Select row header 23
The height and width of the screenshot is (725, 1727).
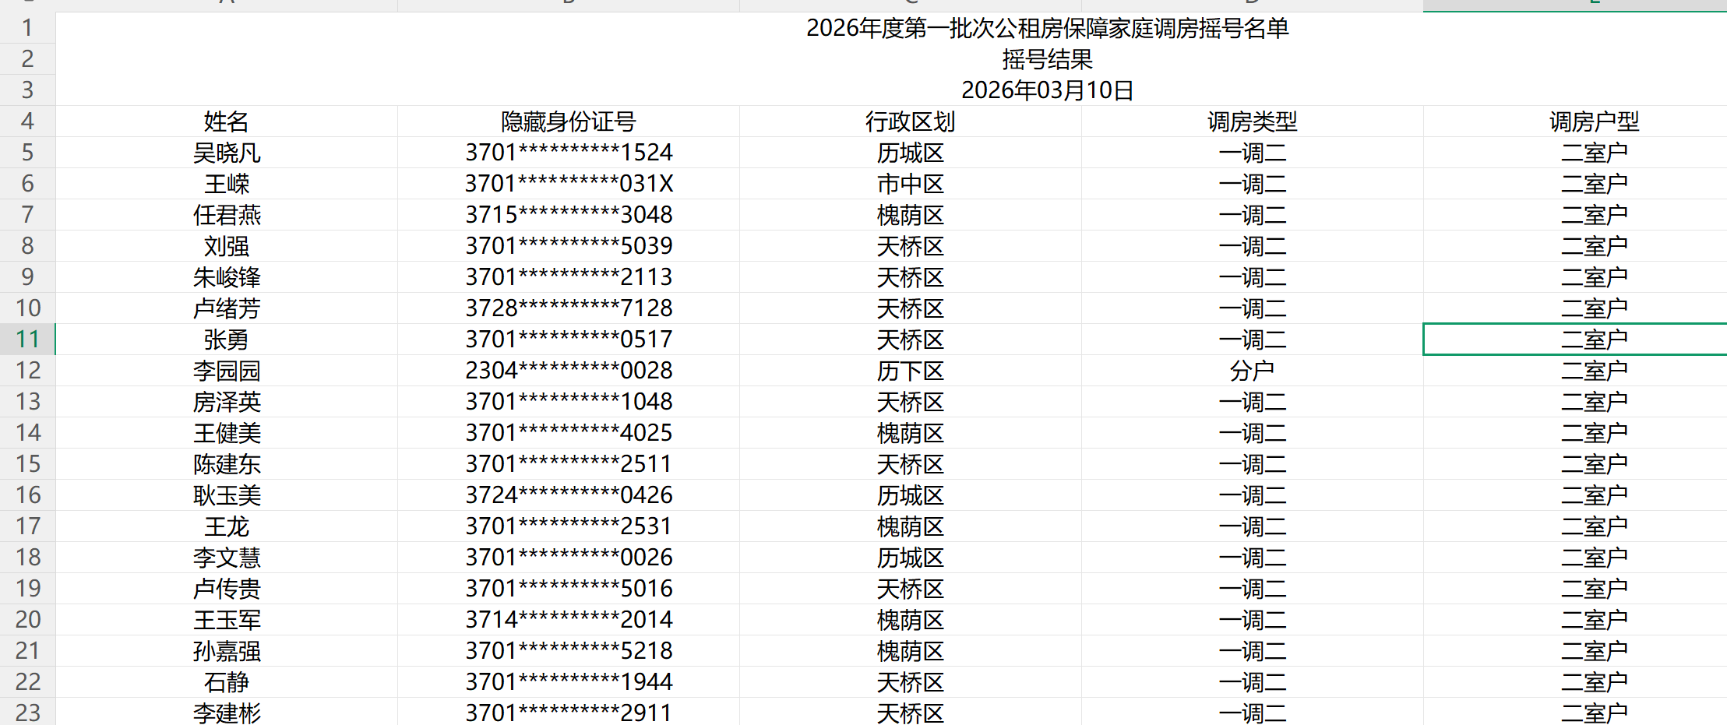pyautogui.click(x=27, y=713)
